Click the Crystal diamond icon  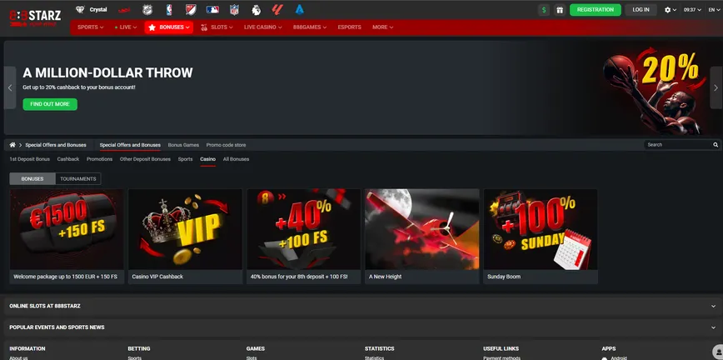tap(80, 10)
